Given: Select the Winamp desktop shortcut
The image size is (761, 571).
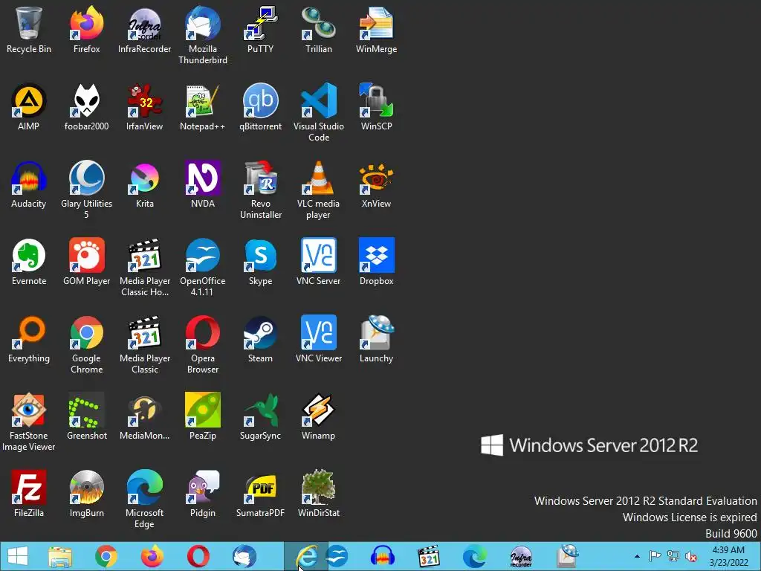Looking at the screenshot, I should tap(318, 416).
